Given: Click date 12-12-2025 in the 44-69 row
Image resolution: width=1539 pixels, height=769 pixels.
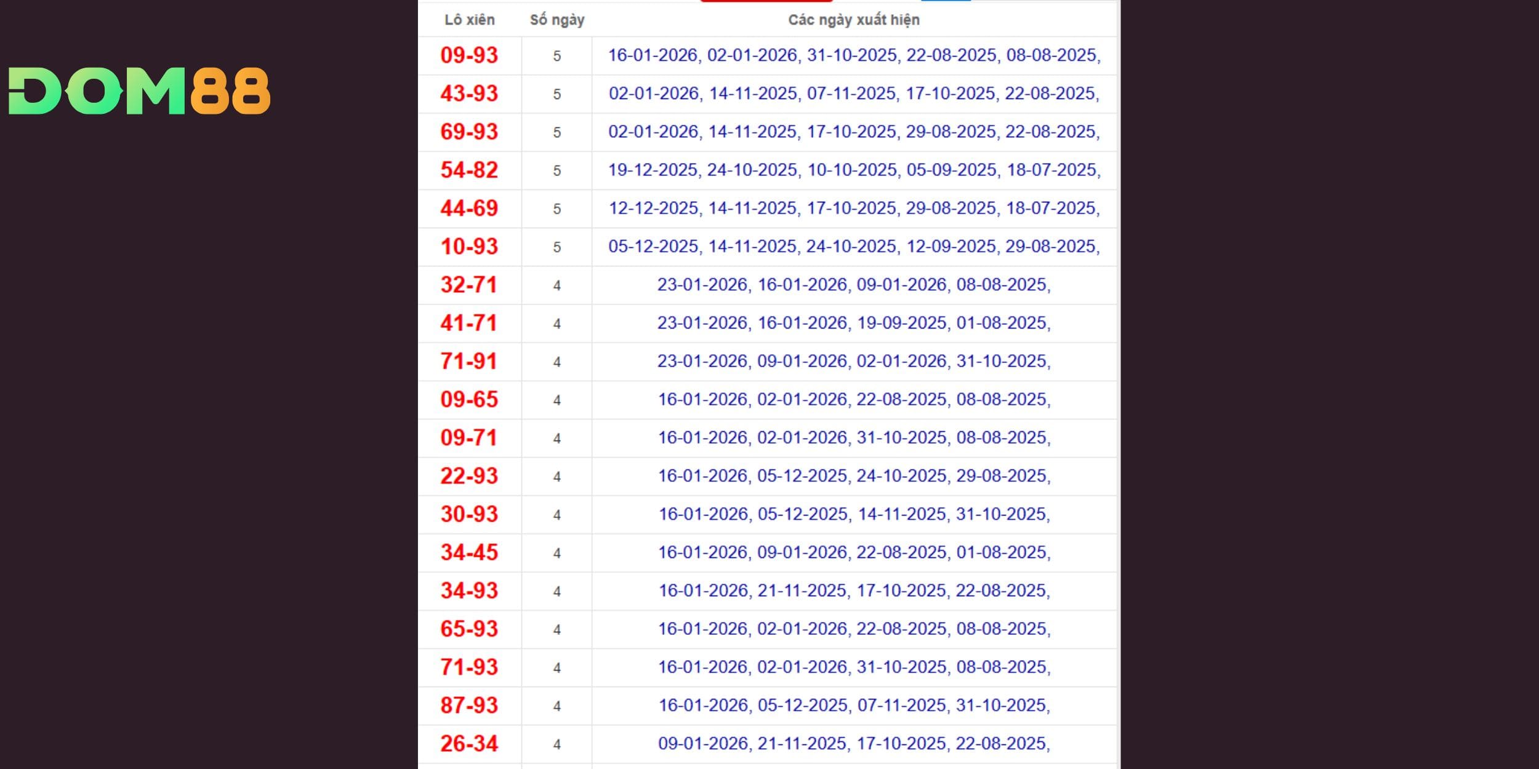Looking at the screenshot, I should click(653, 208).
